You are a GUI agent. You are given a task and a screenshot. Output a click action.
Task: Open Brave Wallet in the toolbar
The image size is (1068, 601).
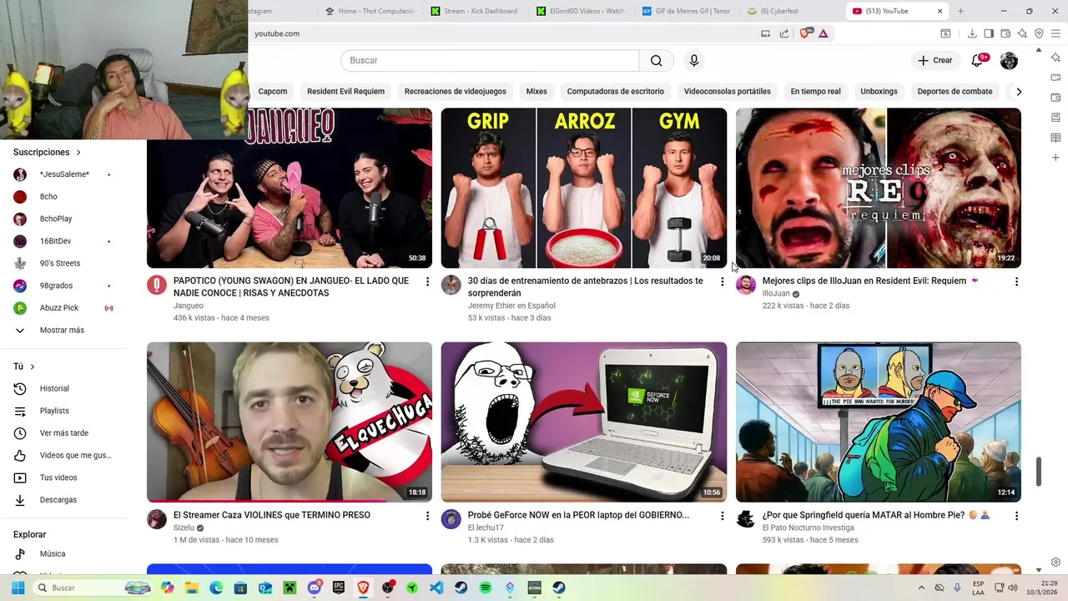click(x=1005, y=33)
